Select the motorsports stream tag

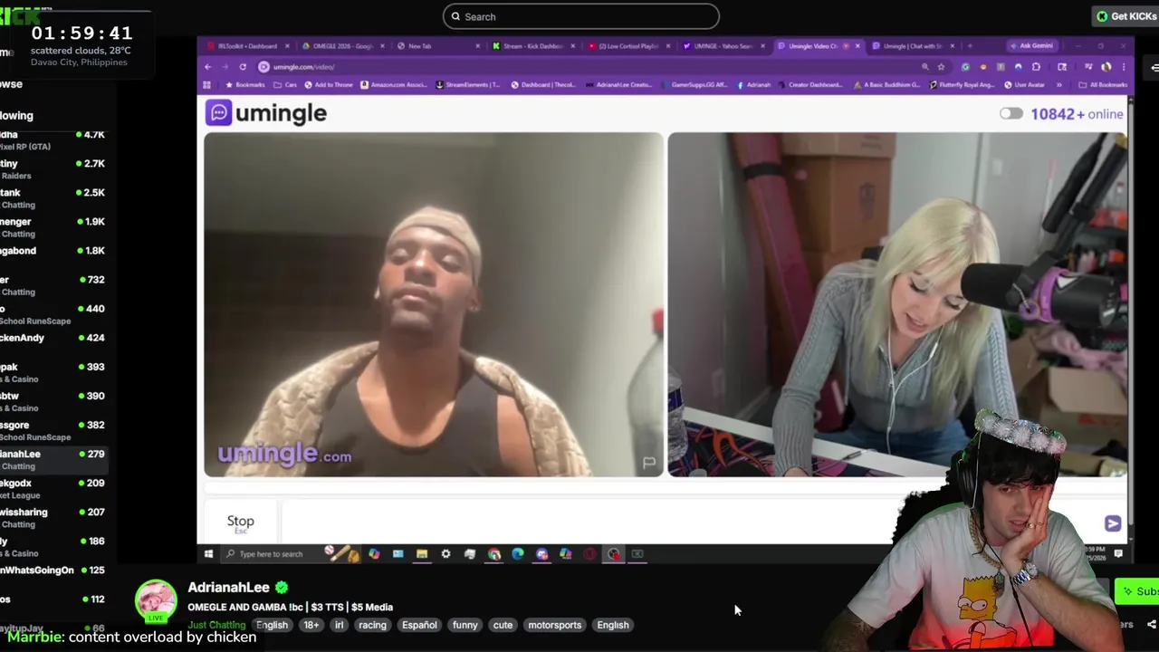(554, 625)
